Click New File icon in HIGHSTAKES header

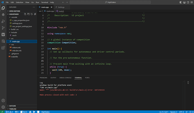(x=25, y=14)
